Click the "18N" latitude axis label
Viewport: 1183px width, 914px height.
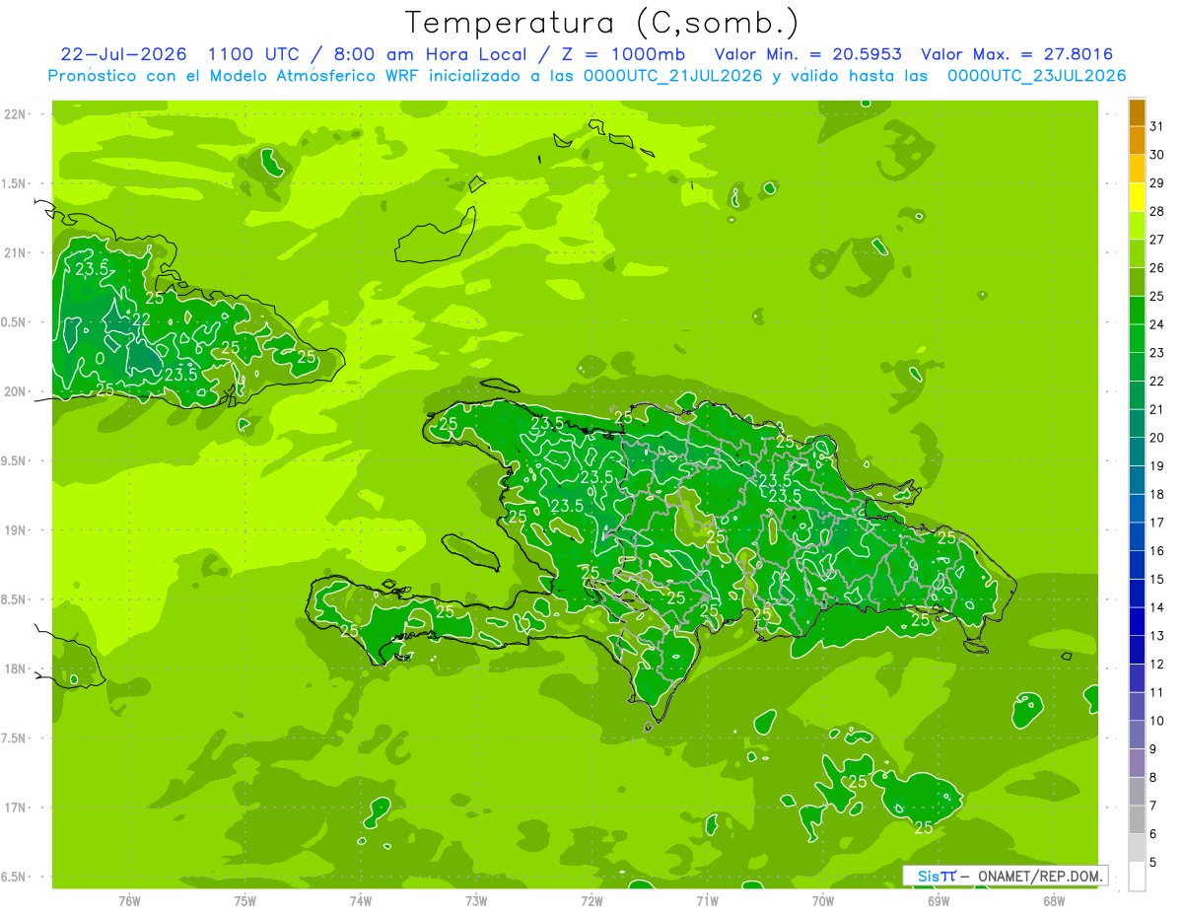15,668
